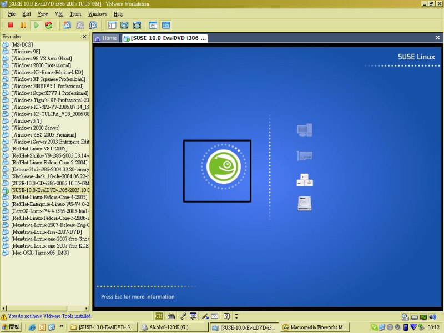Click the IME keyboard icon in language bar
The width and height of the screenshot is (444, 333).
tap(171, 316)
